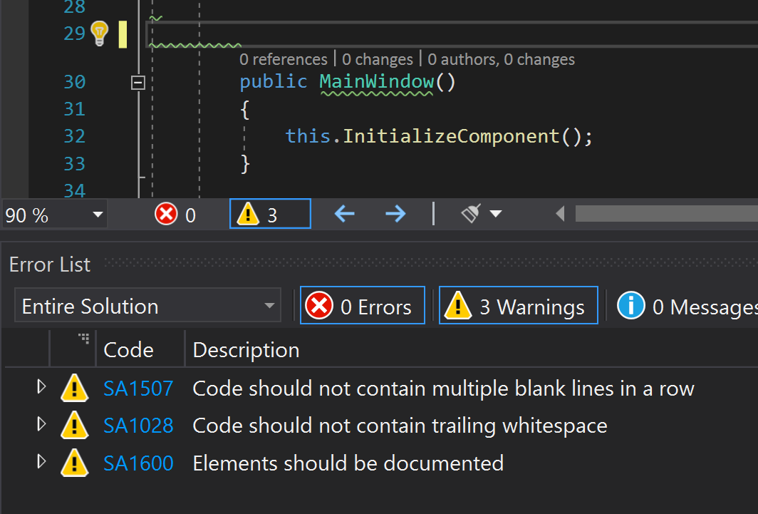Navigate to next issue with right arrow

coord(395,214)
